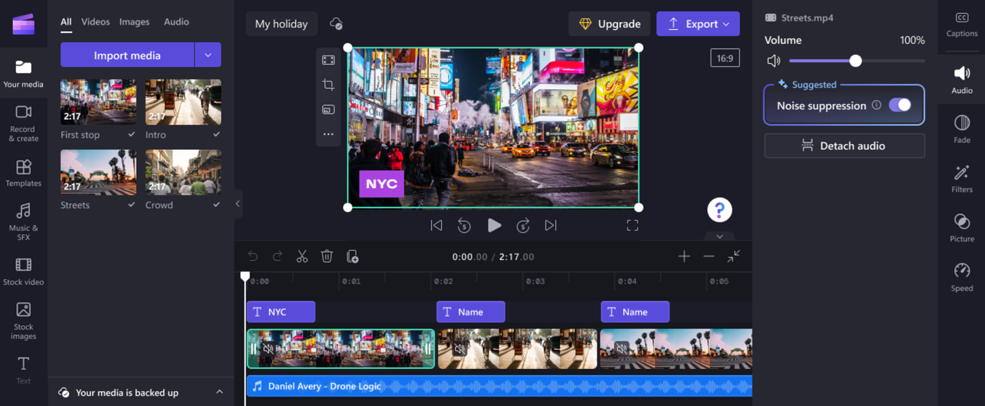
Task: Click the Clipchamp logo icon
Action: pyautogui.click(x=23, y=25)
